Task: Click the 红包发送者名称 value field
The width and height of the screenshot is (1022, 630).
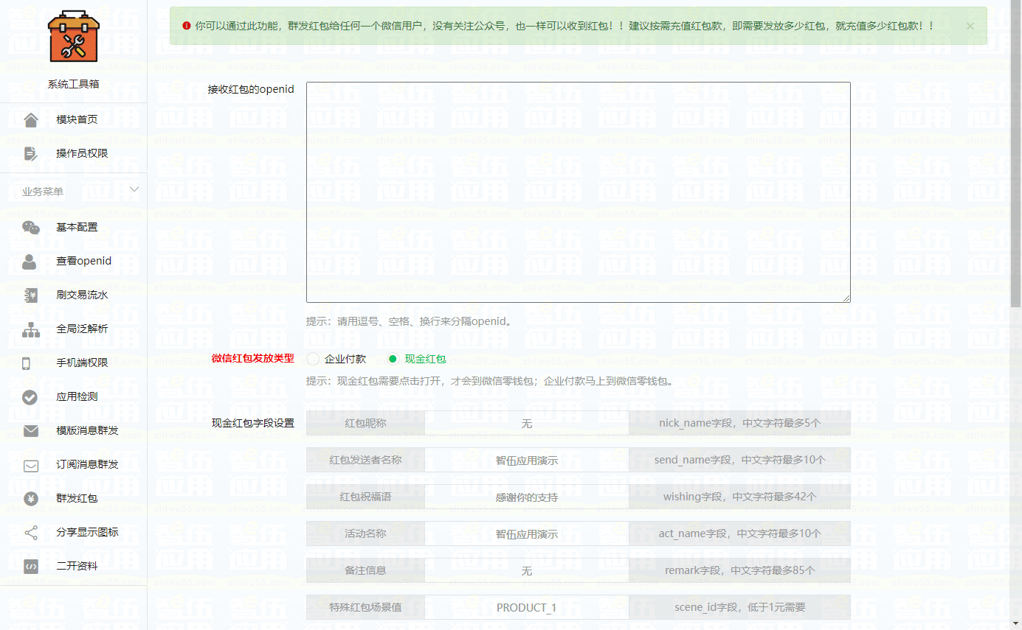Action: point(526,460)
